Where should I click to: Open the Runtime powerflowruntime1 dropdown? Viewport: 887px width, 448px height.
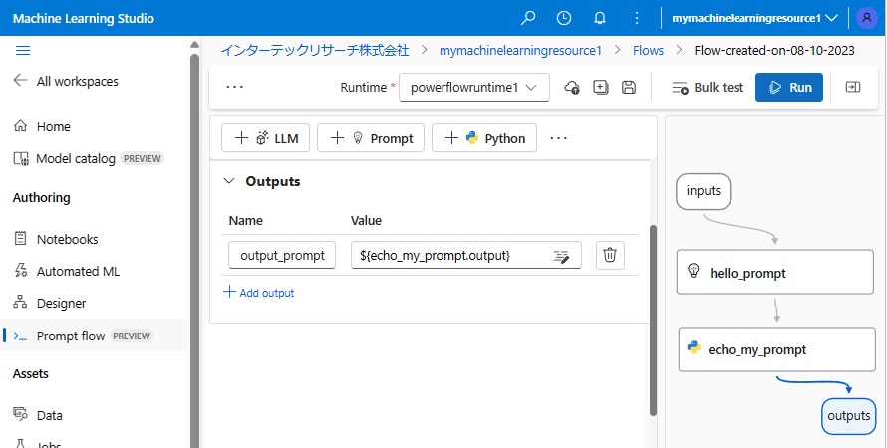(x=474, y=87)
